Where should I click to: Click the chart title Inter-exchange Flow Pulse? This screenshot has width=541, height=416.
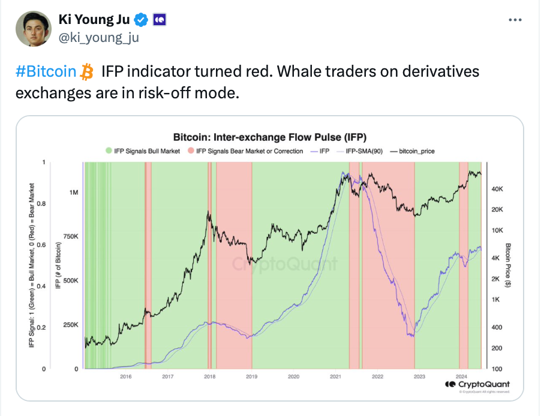click(x=270, y=137)
